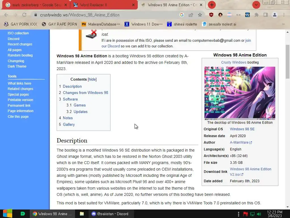This screenshot has height=218, width=290.
Task: Jump to the Updates subsection
Action: coord(80,112)
